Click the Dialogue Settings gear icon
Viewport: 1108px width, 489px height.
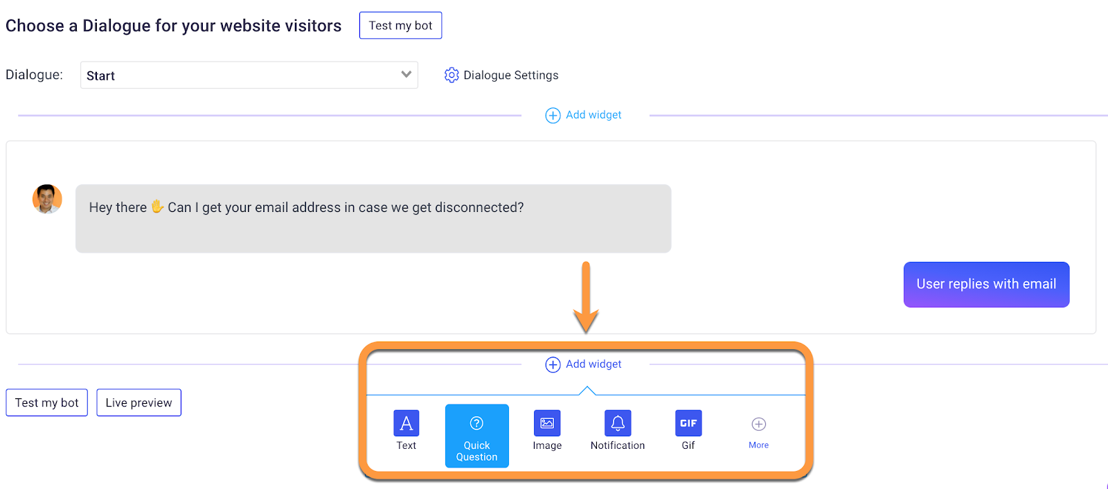[x=452, y=75]
